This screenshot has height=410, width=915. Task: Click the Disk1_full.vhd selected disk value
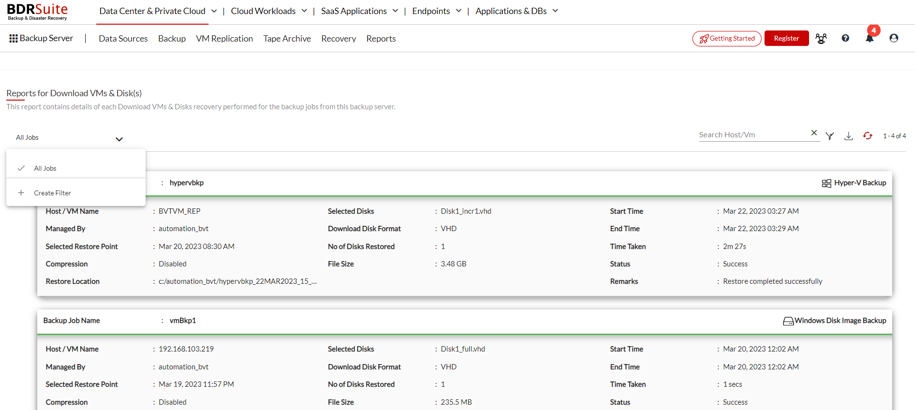[x=463, y=349]
